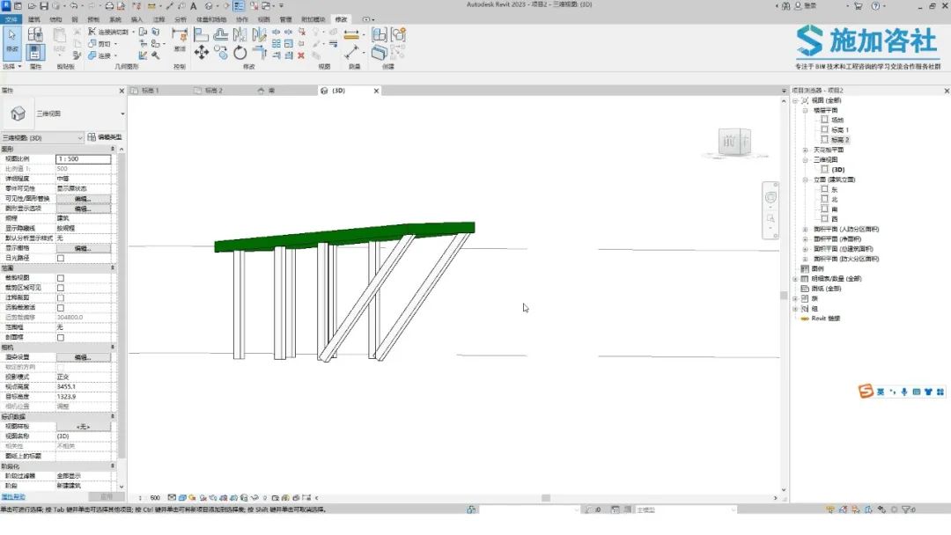Open the 插入 ribbon tab
This screenshot has height=535, width=951.
pyautogui.click(x=137, y=19)
